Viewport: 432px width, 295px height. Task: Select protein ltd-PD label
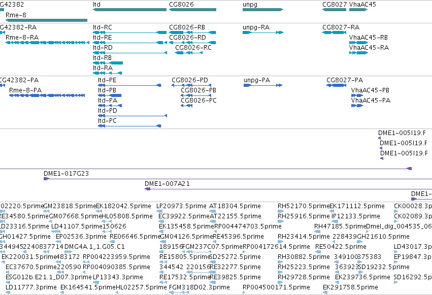point(108,111)
